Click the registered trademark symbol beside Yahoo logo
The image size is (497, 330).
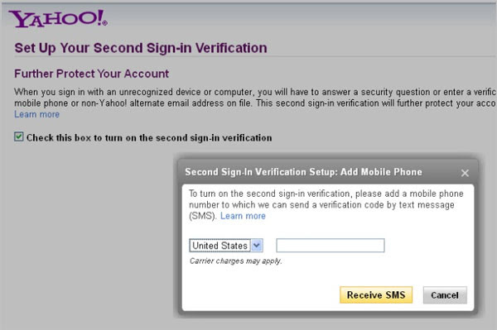(105, 23)
